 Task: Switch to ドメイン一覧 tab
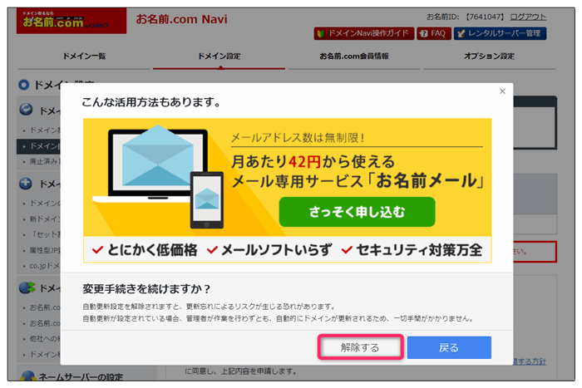(x=84, y=56)
